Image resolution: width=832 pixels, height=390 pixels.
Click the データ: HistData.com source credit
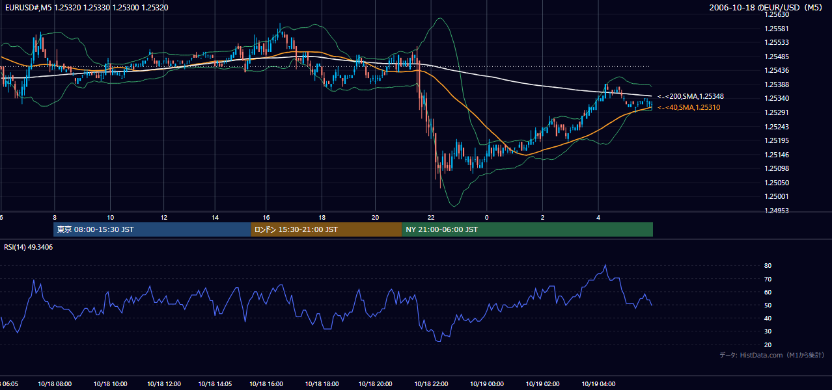point(772,355)
